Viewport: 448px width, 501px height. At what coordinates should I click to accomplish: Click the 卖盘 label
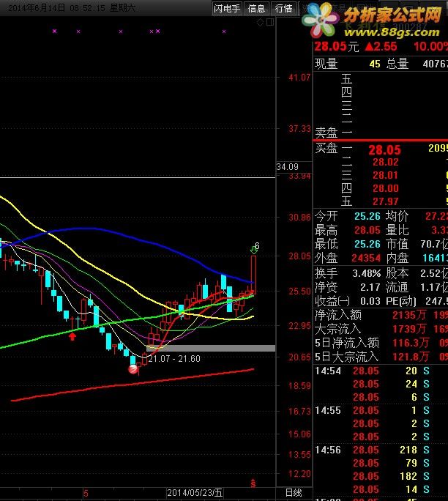[326, 133]
